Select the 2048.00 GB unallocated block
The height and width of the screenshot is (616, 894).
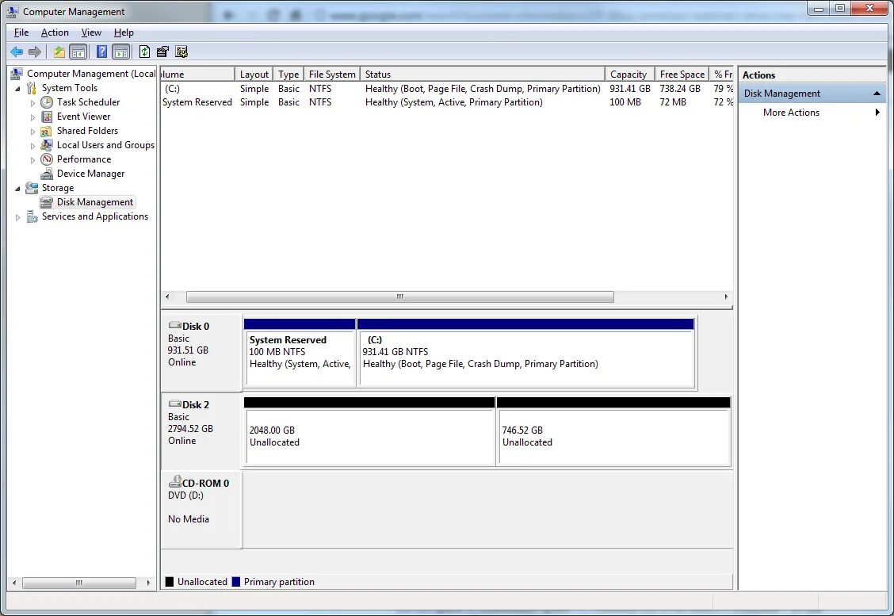click(369, 432)
